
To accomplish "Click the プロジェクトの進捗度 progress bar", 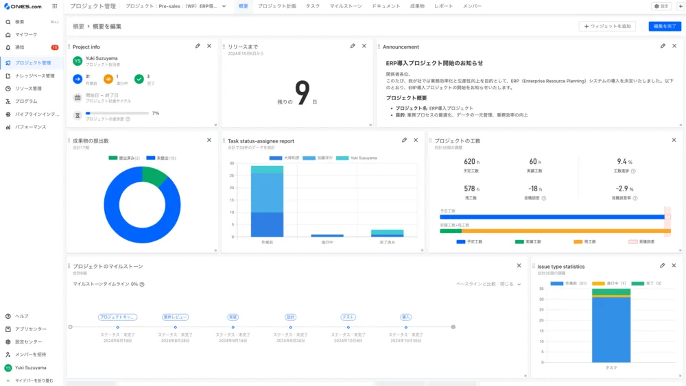I will pyautogui.click(x=117, y=113).
